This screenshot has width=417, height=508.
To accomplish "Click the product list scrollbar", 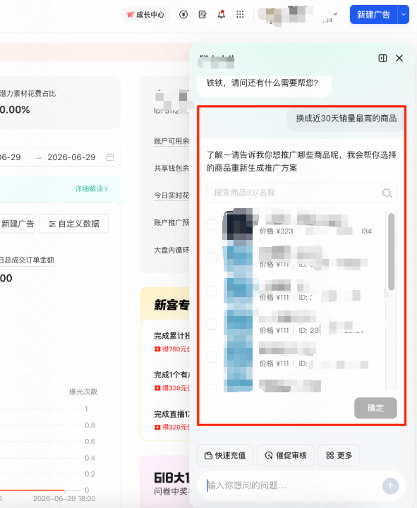I will (x=391, y=252).
